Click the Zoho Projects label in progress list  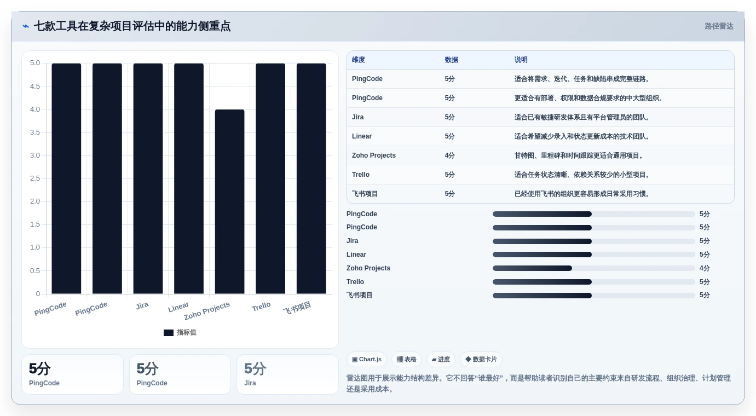tap(368, 268)
